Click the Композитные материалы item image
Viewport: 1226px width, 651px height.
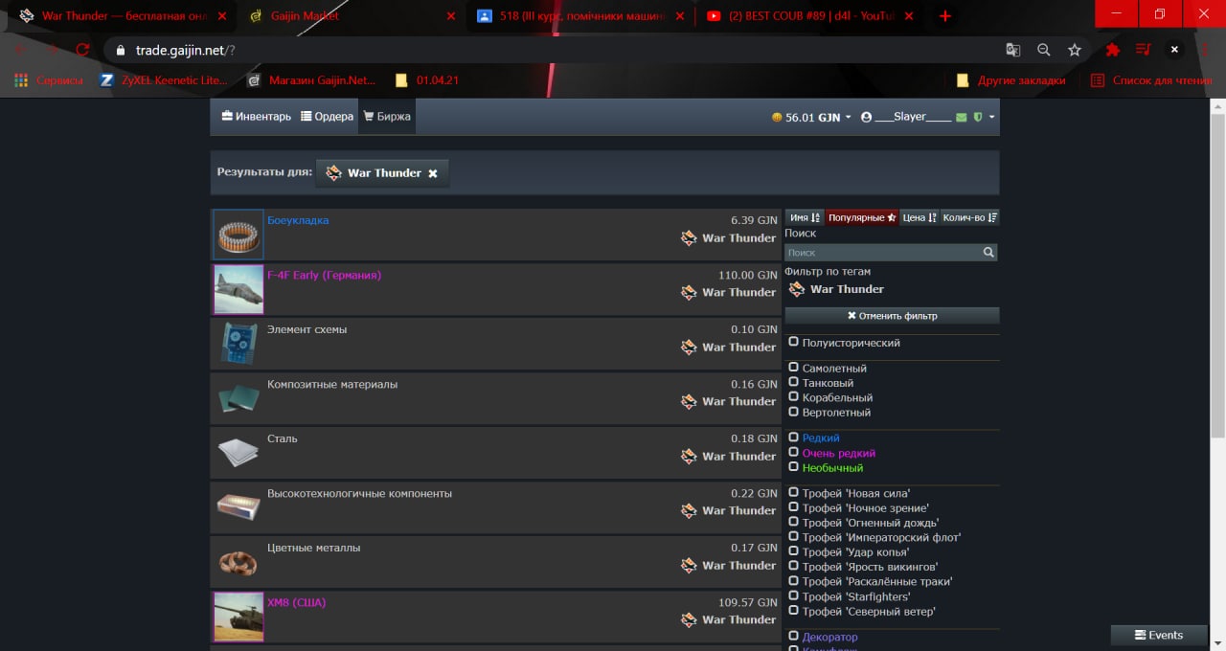coord(238,398)
